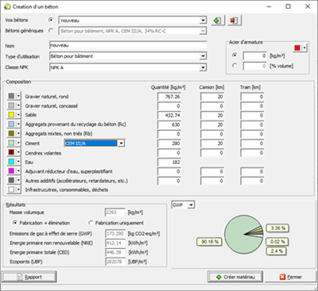Click the pale green swatch for Ciment

click(11, 143)
